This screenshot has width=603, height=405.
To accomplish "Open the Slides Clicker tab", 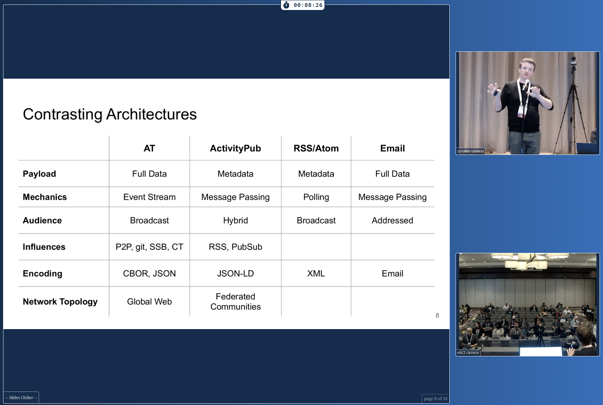I will pos(21,397).
